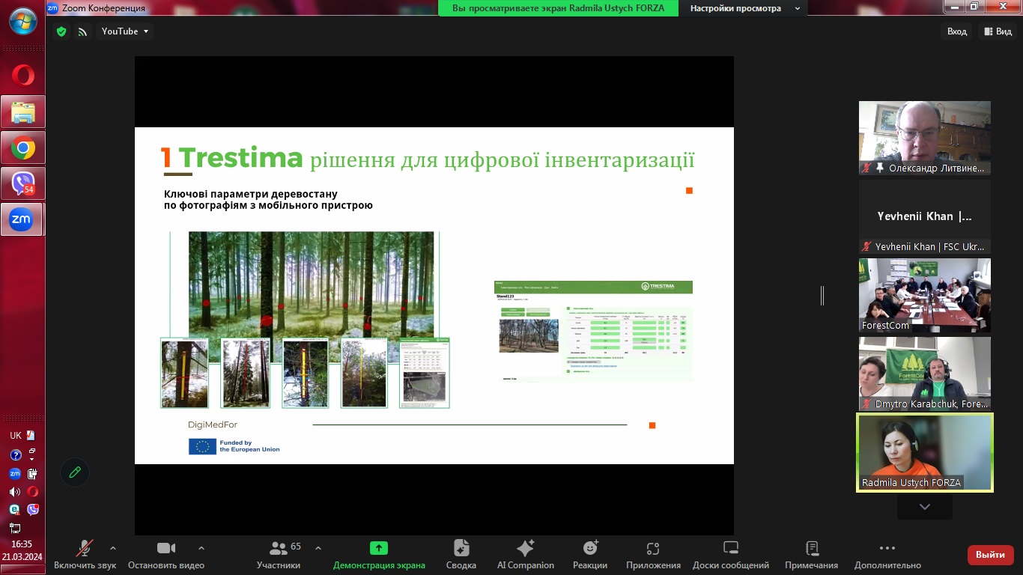
Task: Start sharing with Демонстрация экрана
Action: point(379,555)
